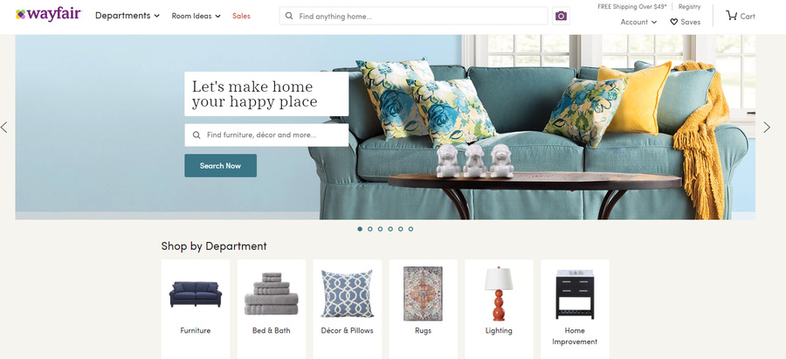The image size is (786, 359).
Task: Click the Wayfair logo
Action: pos(49,15)
